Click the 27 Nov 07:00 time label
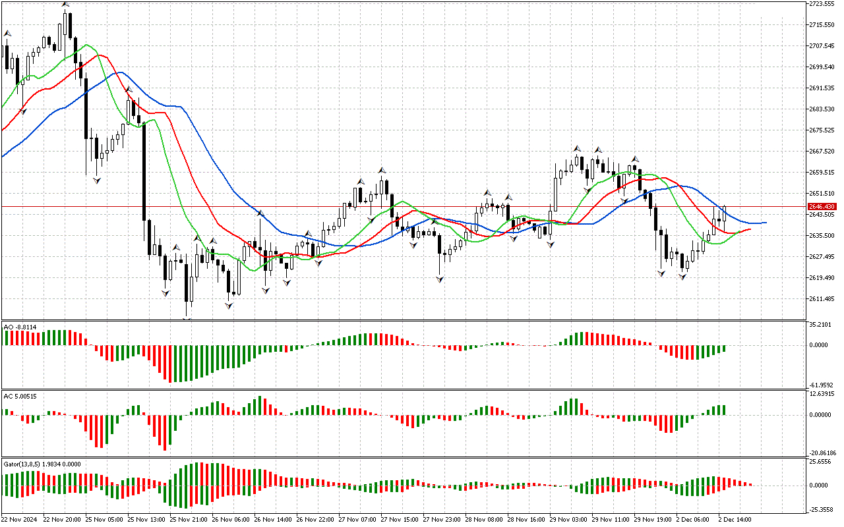Image resolution: width=844 pixels, height=527 pixels. (357, 520)
